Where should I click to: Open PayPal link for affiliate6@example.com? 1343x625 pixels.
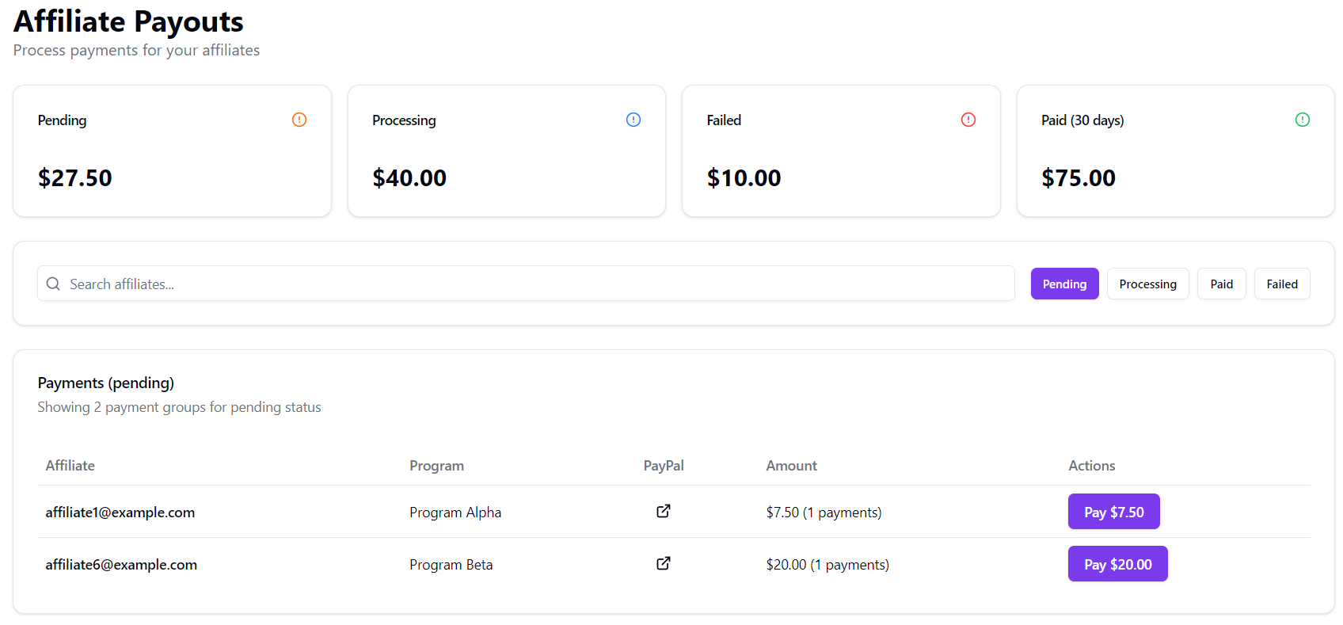664,563
